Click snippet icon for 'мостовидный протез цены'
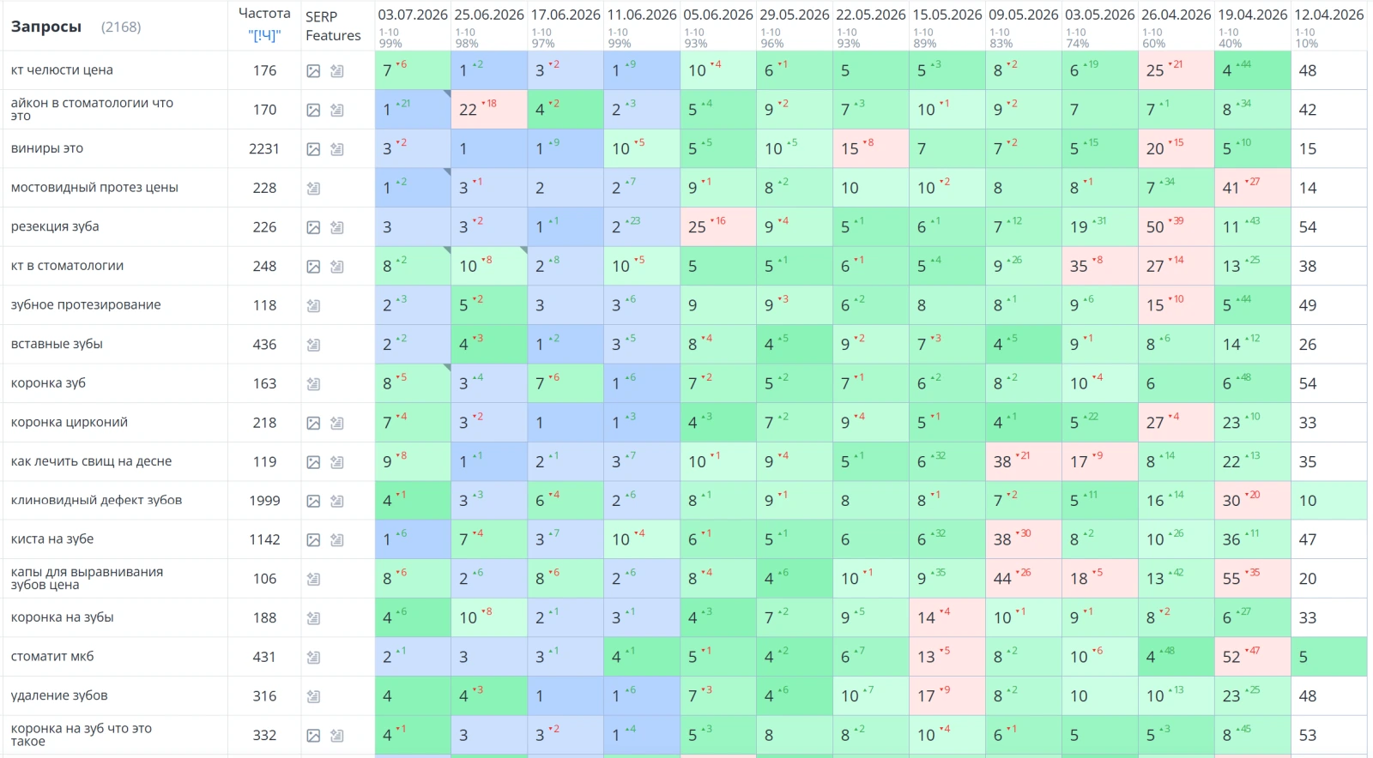 313,189
